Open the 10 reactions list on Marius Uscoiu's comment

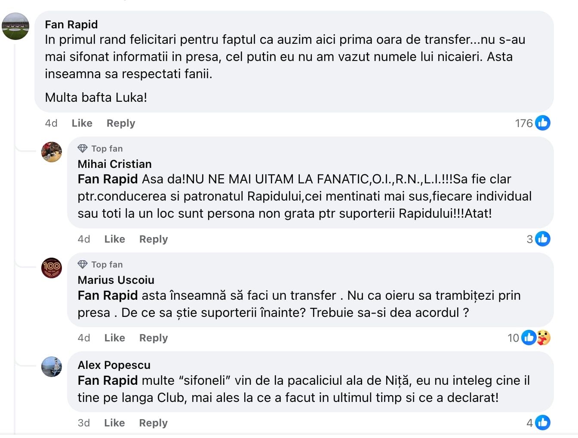513,338
